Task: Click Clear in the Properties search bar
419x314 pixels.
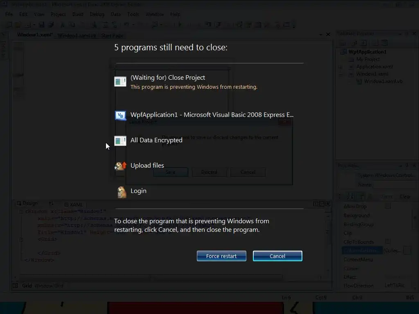Action: (405, 197)
